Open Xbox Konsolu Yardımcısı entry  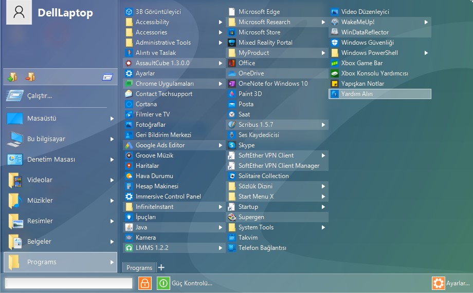click(380, 73)
